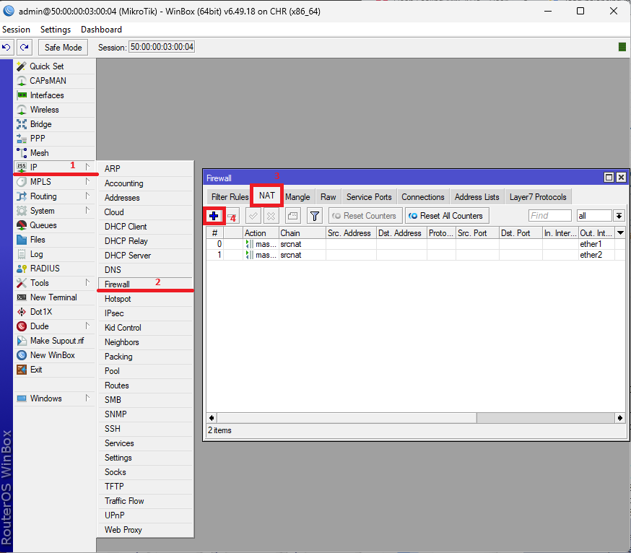Click the Redo arrow in top toolbar
The height and width of the screenshot is (553, 631).
click(25, 47)
